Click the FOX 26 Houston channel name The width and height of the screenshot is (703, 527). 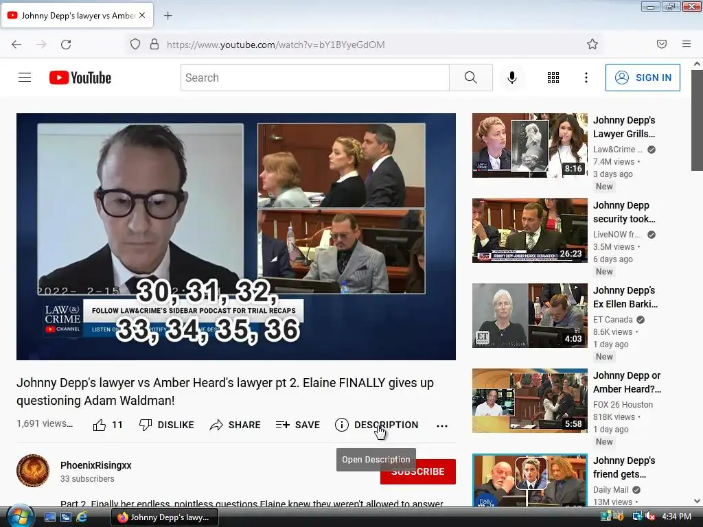623,405
